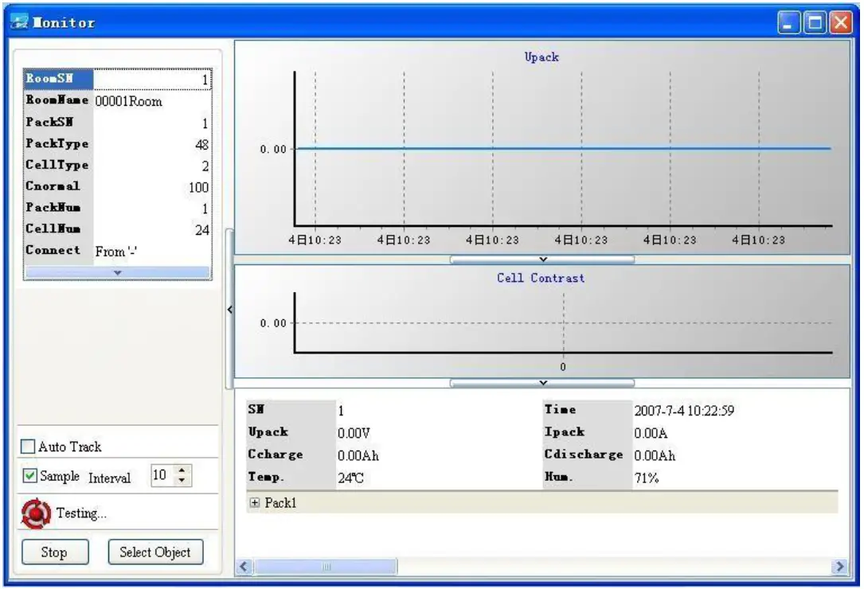Viewport: 864px width, 589px height.
Task: Click the Select Object button
Action: click(155, 552)
